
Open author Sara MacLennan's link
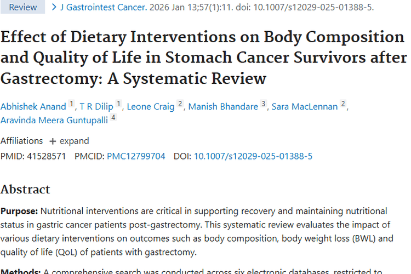(305, 106)
